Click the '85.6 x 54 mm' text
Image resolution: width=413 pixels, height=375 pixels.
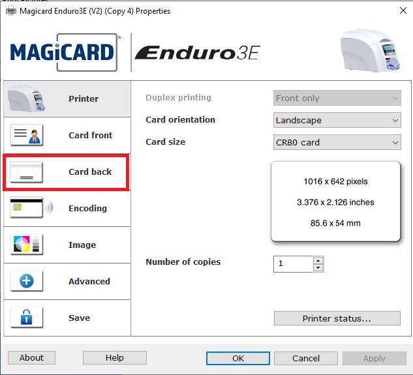coord(335,223)
